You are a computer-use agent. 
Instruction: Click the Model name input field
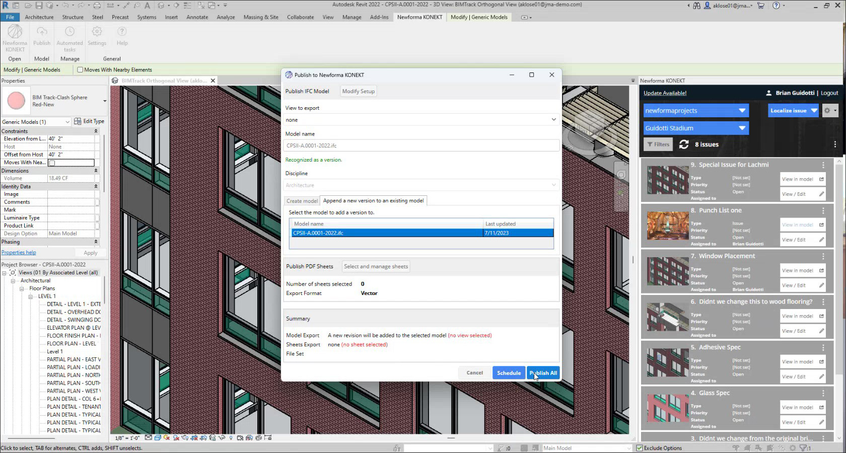[x=421, y=145]
